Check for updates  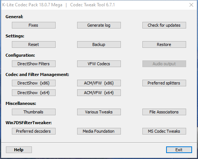pos(164,25)
